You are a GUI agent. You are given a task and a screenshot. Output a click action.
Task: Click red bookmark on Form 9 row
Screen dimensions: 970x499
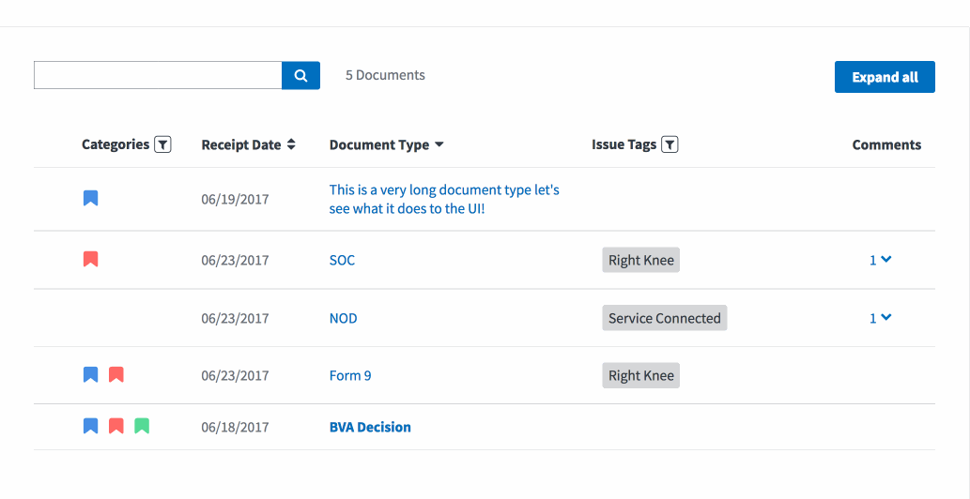115,374
